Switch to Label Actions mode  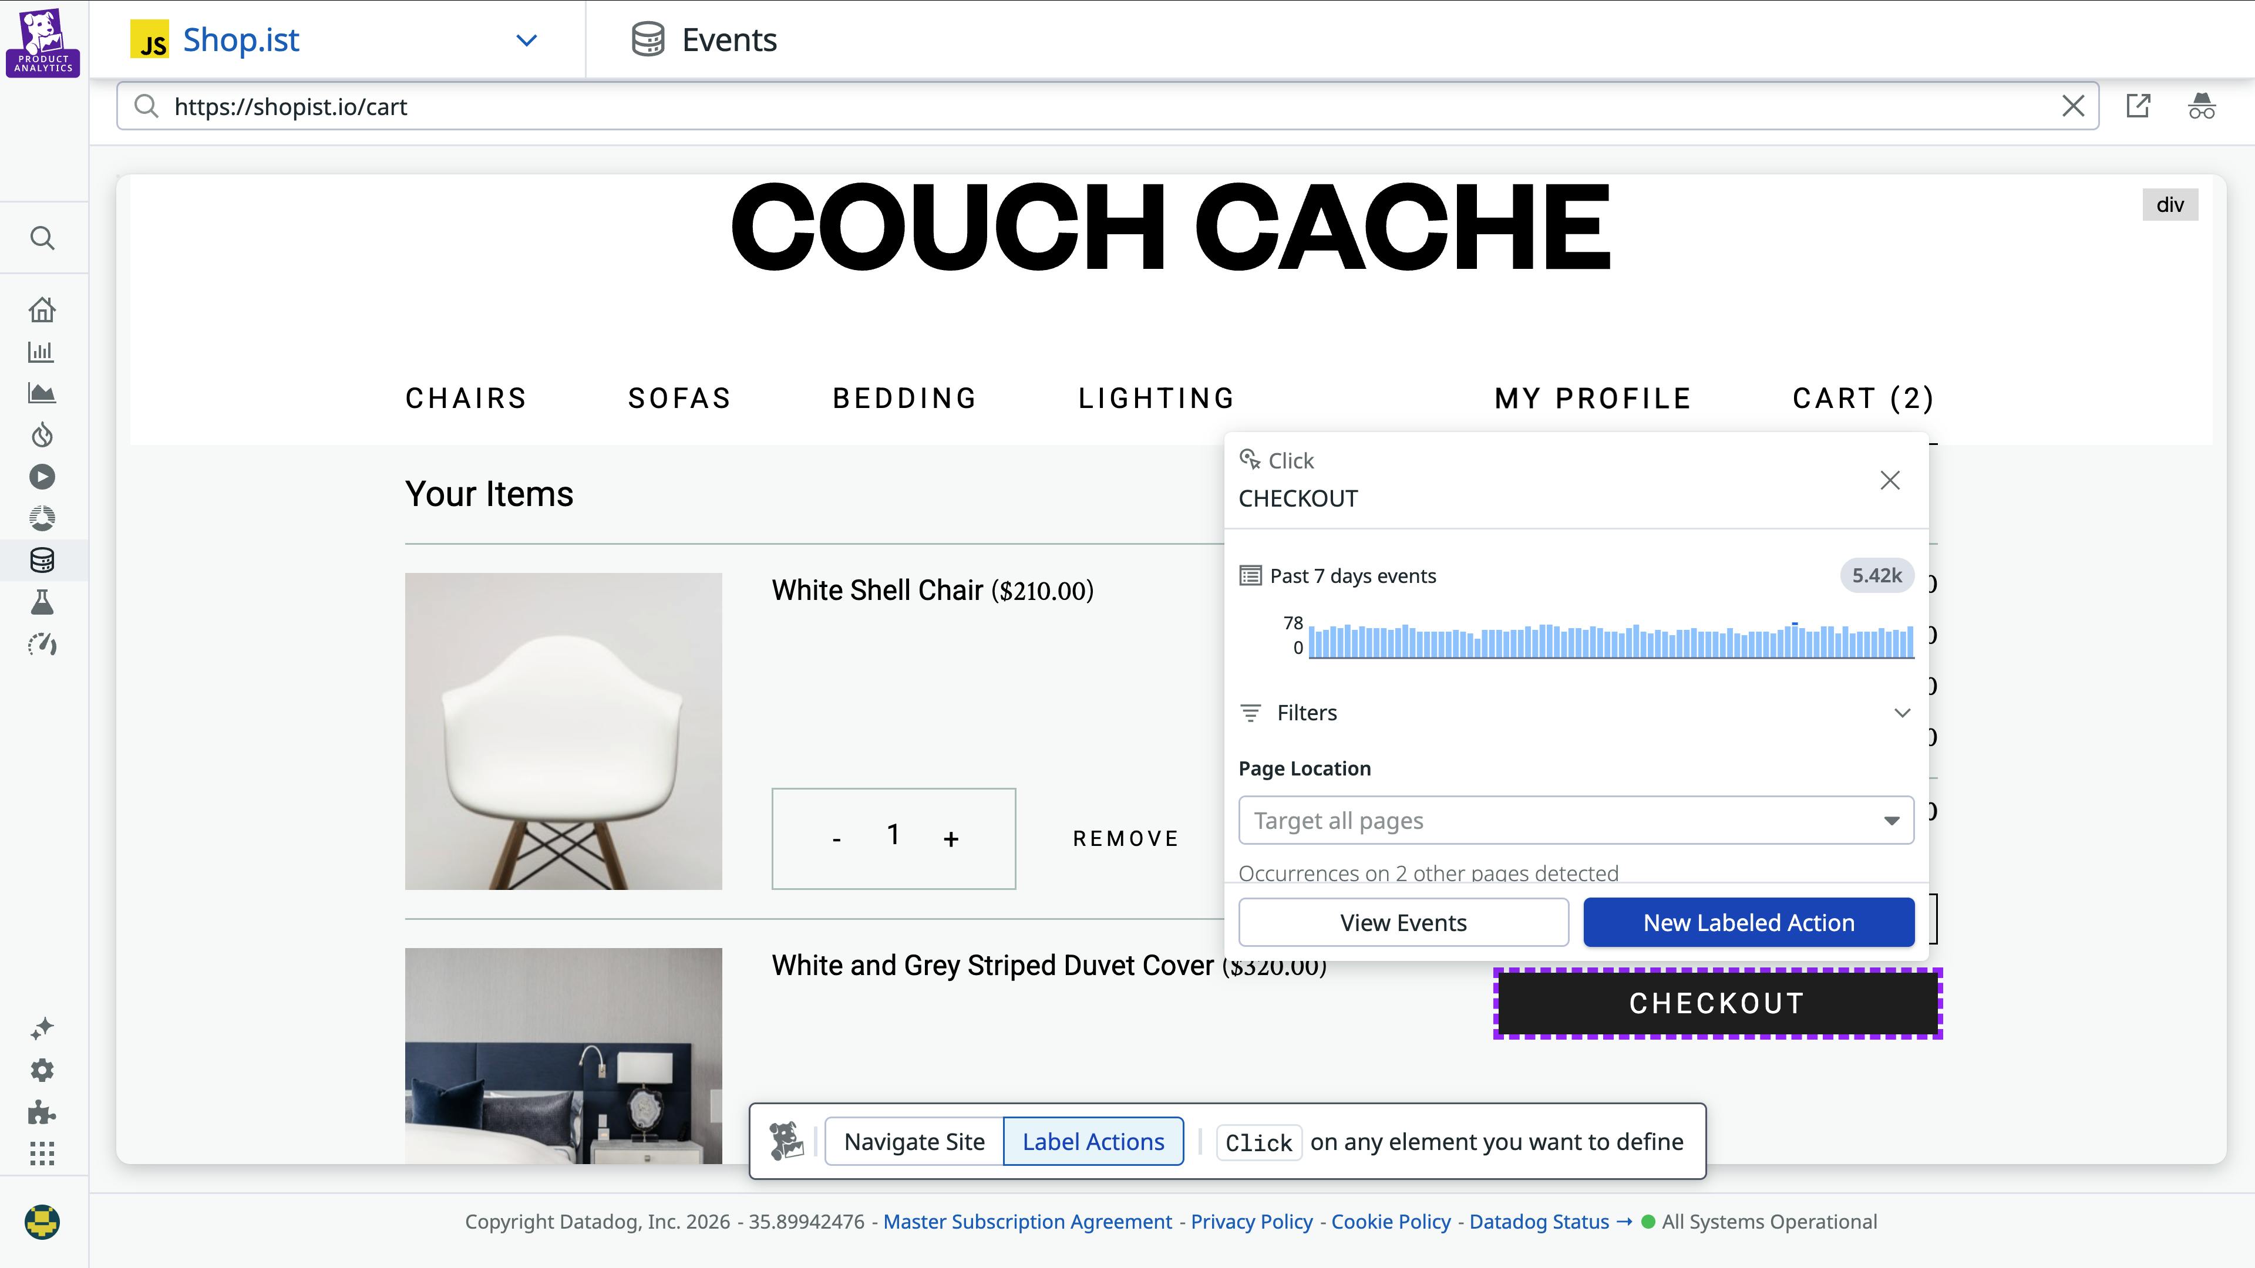tap(1092, 1141)
